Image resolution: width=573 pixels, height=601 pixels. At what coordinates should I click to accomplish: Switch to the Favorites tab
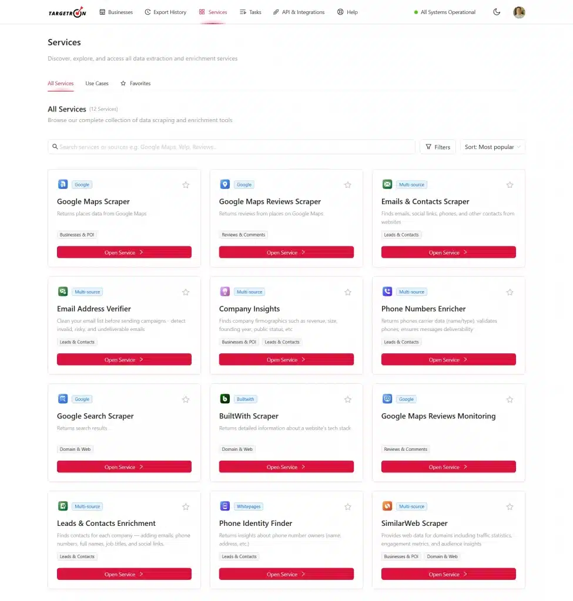(x=136, y=83)
